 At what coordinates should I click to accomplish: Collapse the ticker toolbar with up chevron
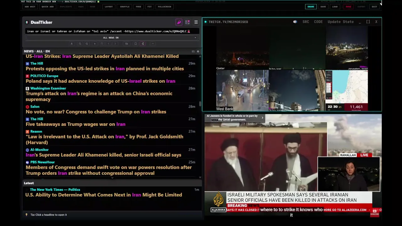(153, 44)
